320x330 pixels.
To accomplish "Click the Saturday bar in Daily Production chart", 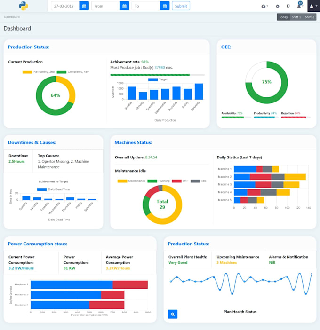I will click(199, 92).
